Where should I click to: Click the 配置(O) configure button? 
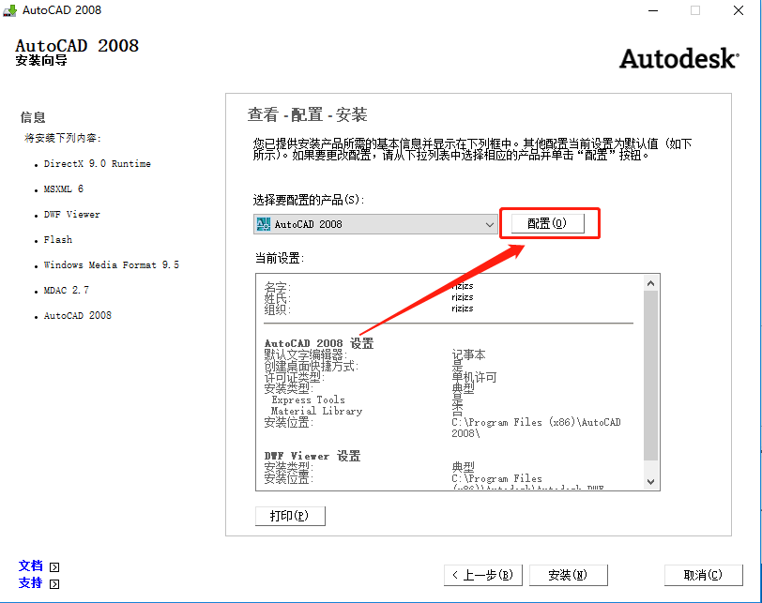click(548, 223)
